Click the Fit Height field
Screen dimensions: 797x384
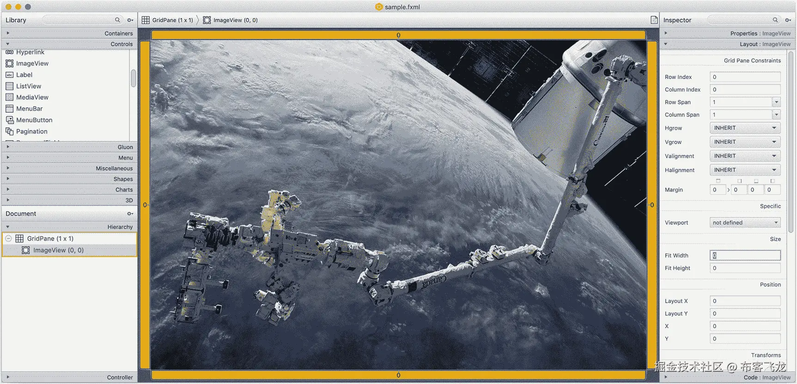click(745, 268)
